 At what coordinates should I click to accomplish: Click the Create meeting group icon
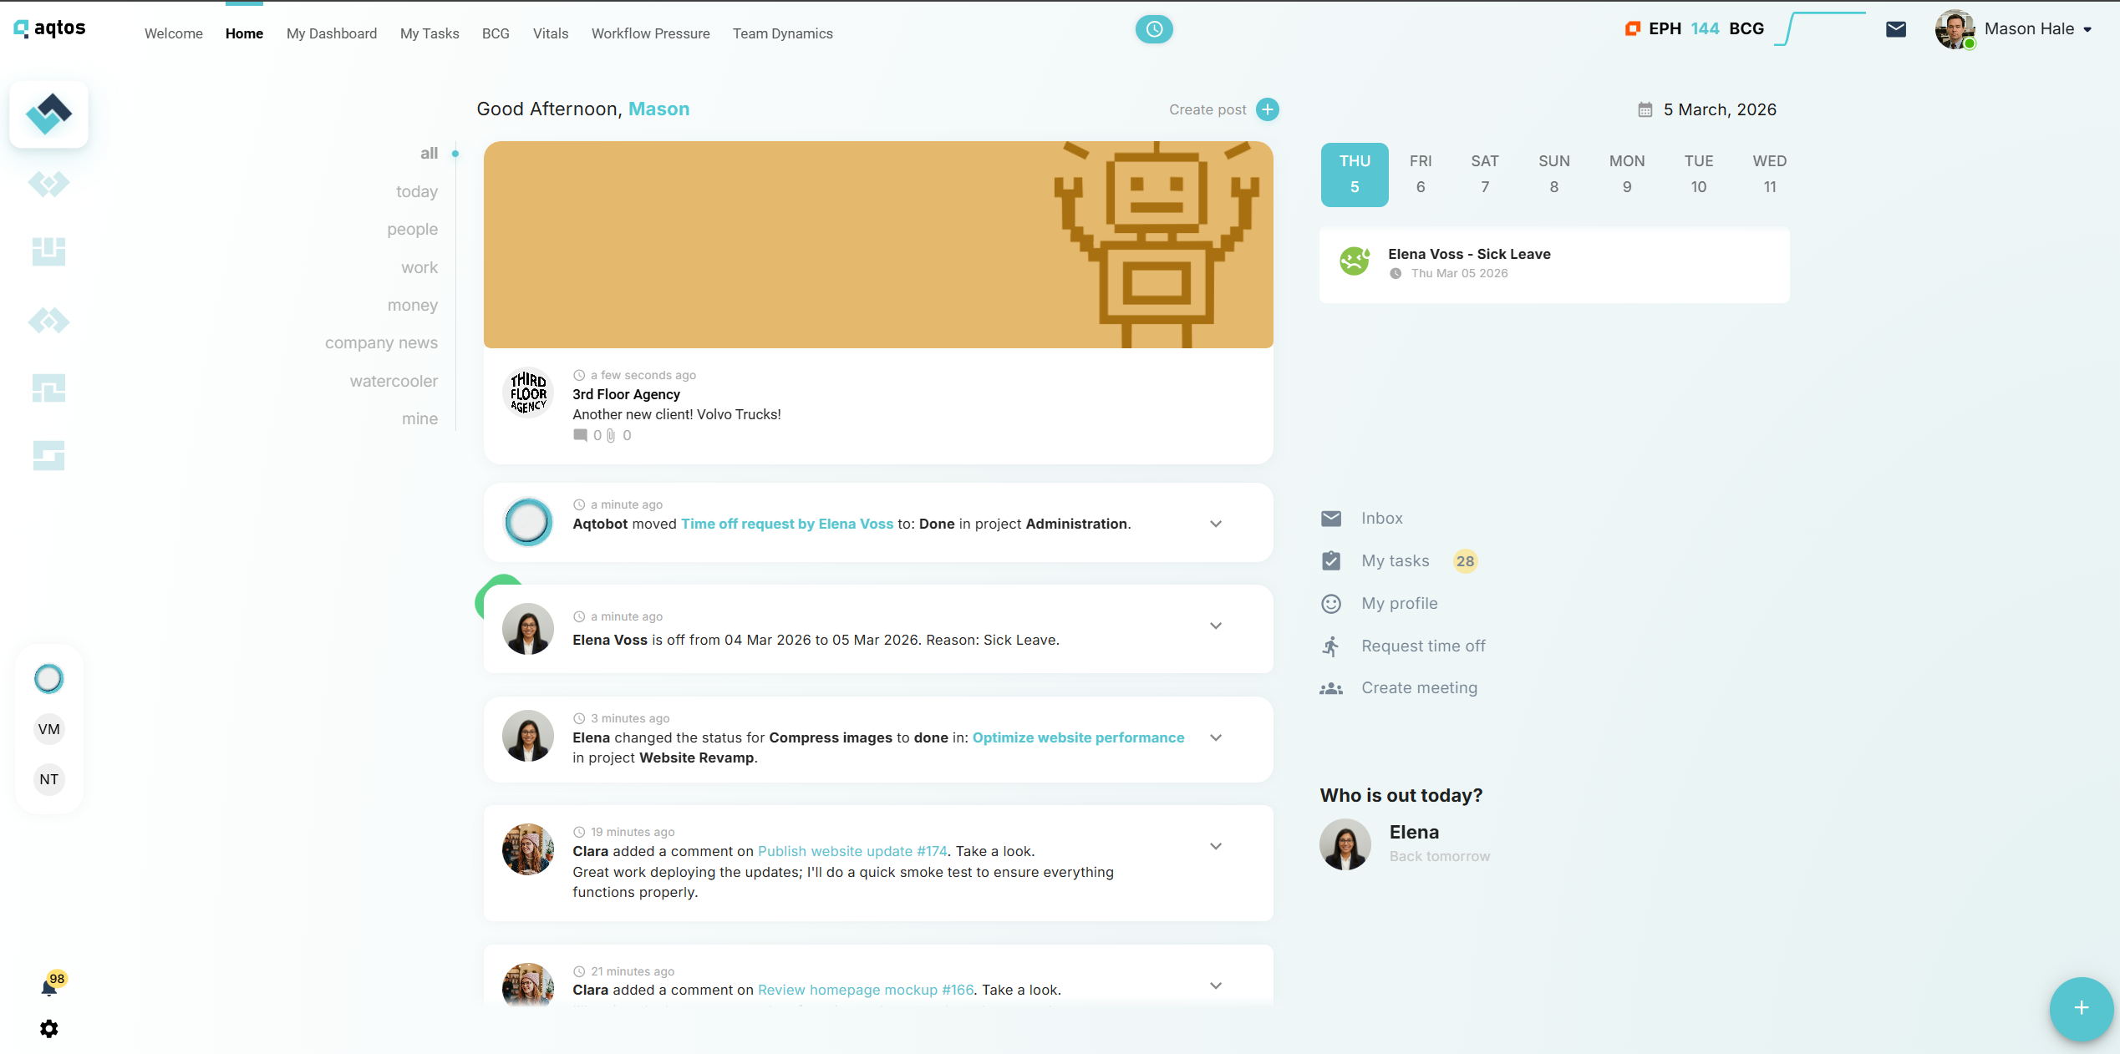1331,688
